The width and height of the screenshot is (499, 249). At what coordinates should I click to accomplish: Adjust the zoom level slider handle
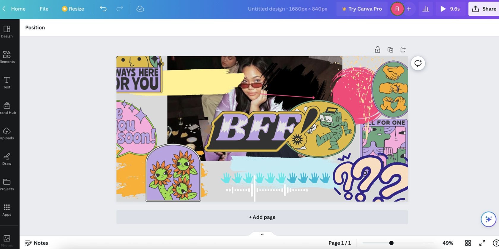tap(391, 243)
